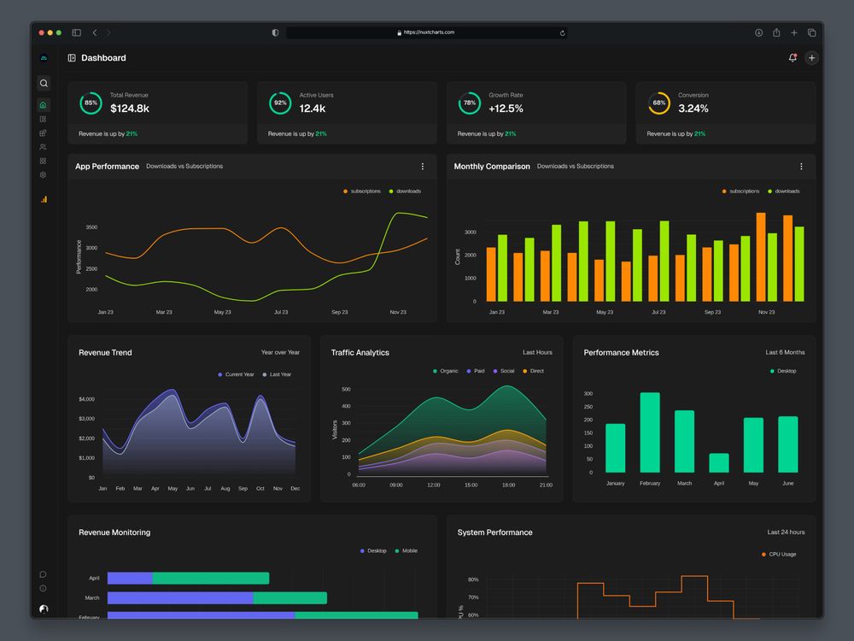Toggle subscriptions legend in App Performance
Viewport: 854px width, 641px height.
(361, 191)
